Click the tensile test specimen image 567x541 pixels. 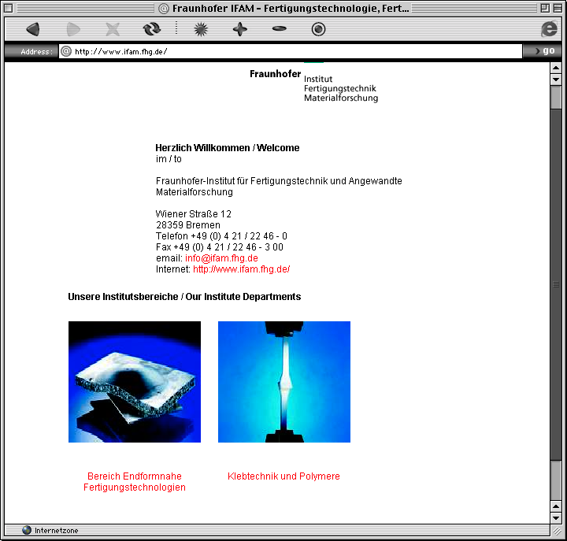(284, 382)
